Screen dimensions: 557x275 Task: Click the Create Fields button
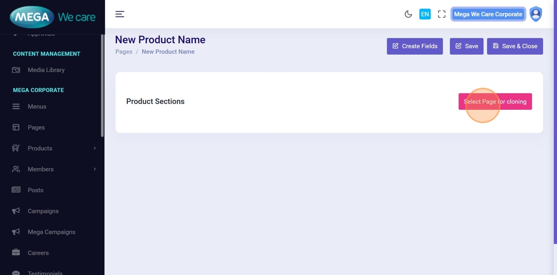pyautogui.click(x=415, y=46)
